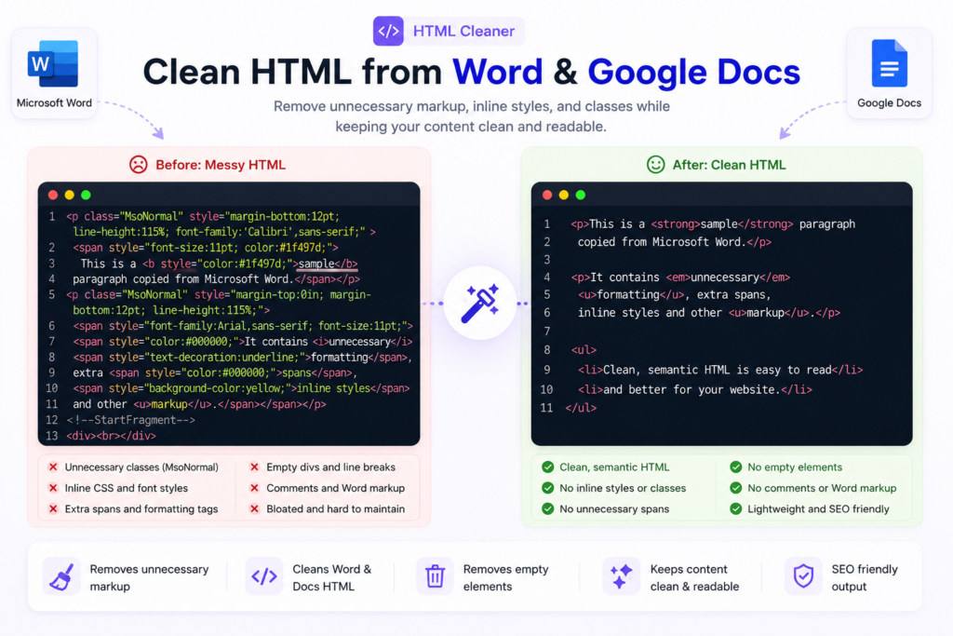
Task: Click the 'Removes unnecessary markup' feature label
Action: (149, 577)
